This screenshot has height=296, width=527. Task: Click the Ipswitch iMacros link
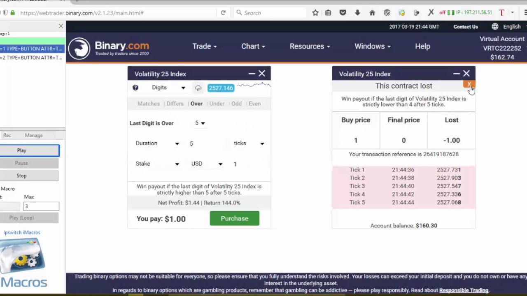[22, 232]
